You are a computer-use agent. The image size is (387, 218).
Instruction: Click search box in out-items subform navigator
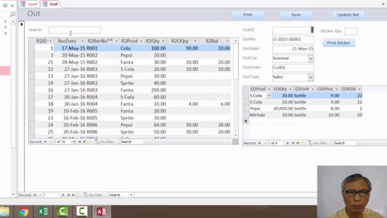[x=345, y=143]
